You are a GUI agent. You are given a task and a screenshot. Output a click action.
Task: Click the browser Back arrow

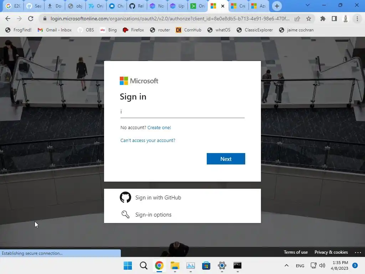pyautogui.click(x=8, y=19)
